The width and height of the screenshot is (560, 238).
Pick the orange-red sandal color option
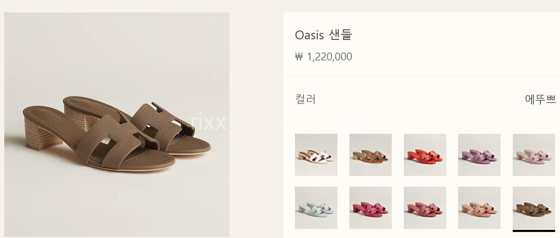[x=425, y=155]
